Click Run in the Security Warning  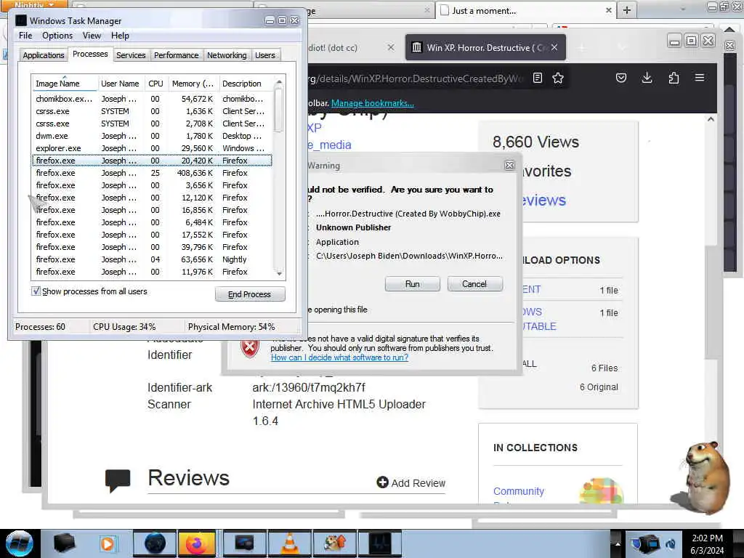(x=413, y=284)
